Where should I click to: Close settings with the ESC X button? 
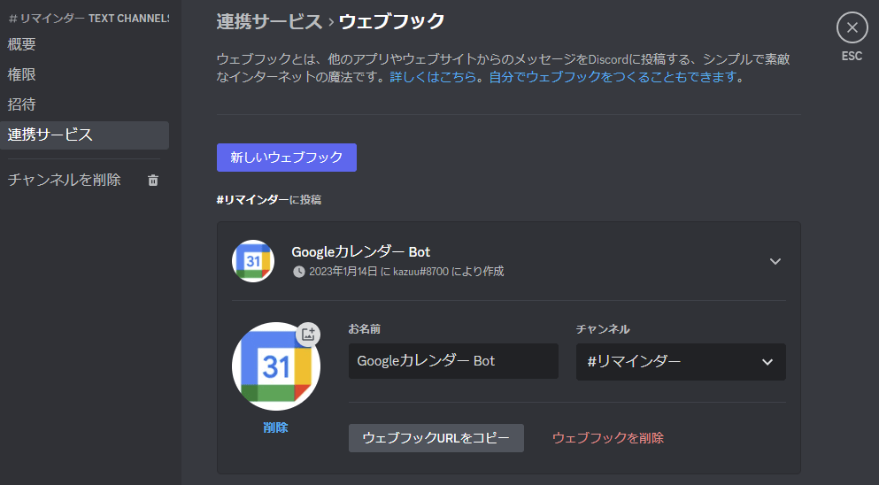click(852, 27)
